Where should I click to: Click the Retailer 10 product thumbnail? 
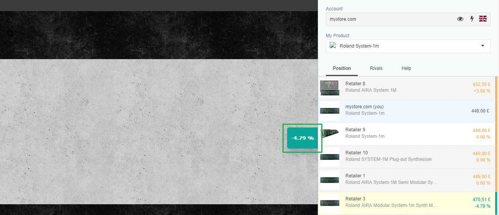click(x=330, y=157)
